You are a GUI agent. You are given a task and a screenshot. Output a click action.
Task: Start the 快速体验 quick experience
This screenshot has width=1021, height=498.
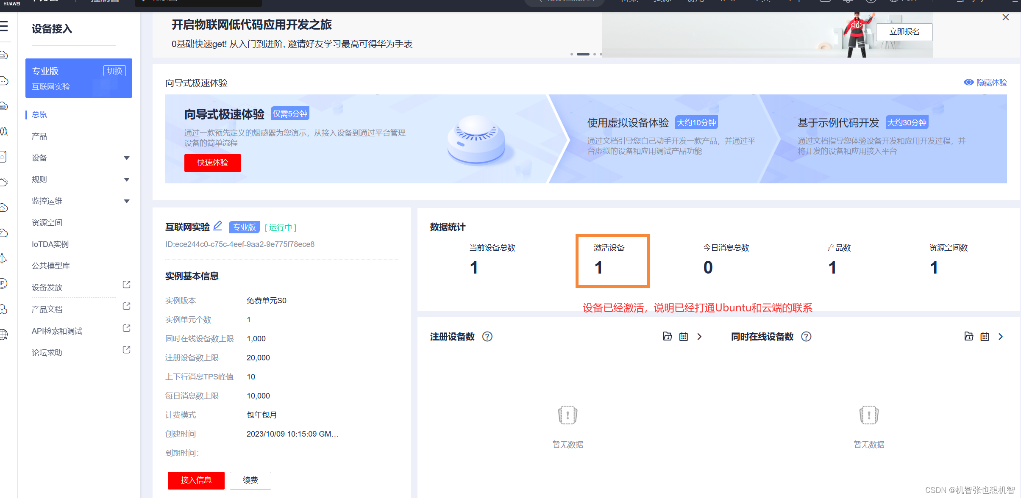(213, 163)
